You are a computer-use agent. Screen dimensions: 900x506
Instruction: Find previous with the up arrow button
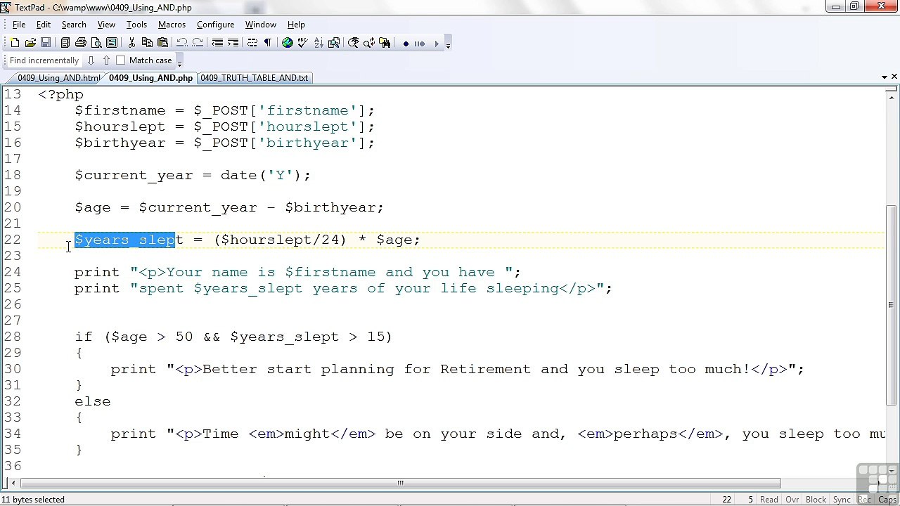[106, 60]
